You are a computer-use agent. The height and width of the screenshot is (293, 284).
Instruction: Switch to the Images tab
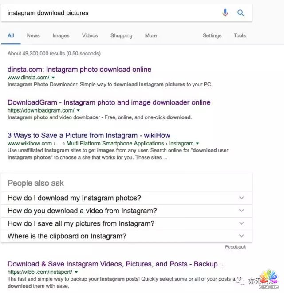61,35
